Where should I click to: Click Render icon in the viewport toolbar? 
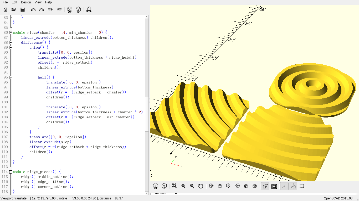164,186
